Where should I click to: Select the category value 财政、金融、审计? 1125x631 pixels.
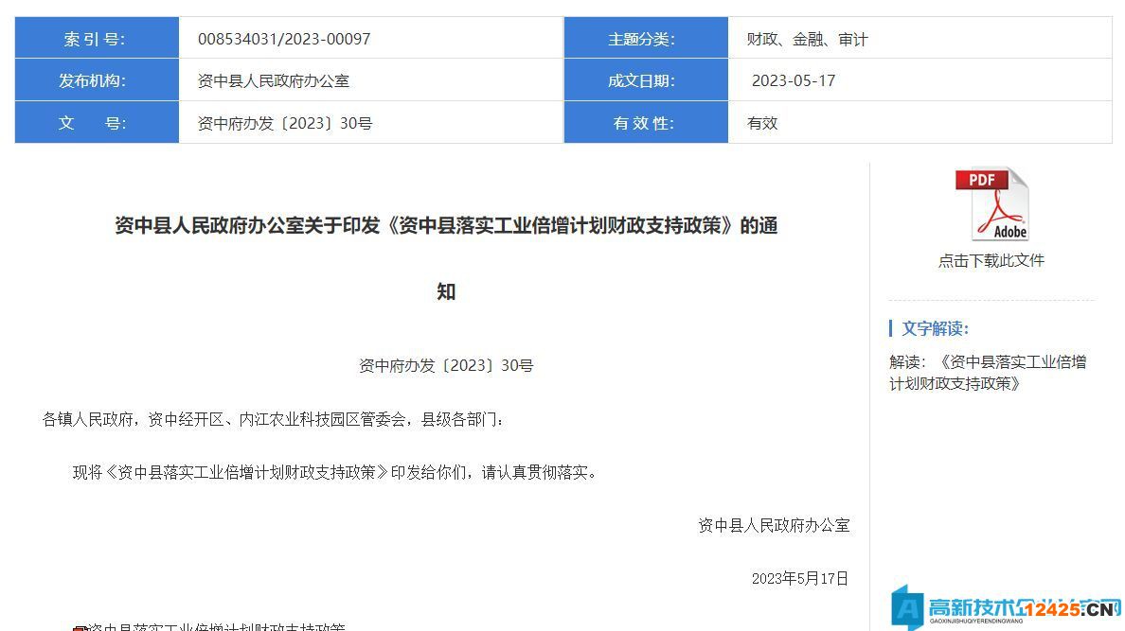[807, 40]
